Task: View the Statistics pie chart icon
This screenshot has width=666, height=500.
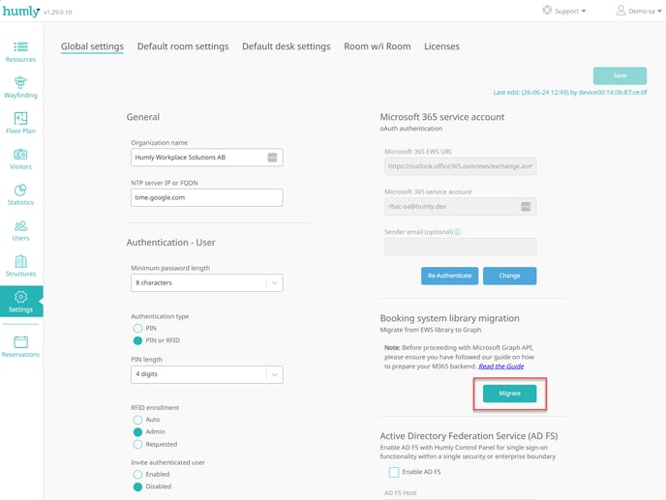Action: click(x=20, y=190)
